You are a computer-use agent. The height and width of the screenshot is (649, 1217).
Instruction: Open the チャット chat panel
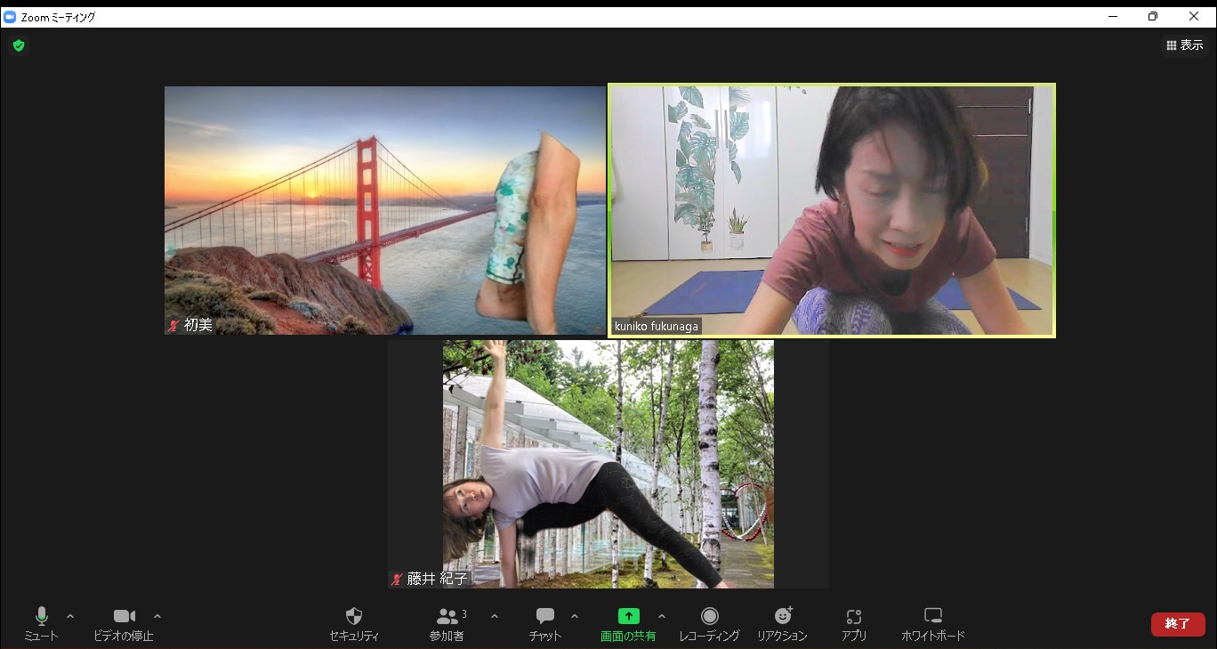(x=545, y=624)
